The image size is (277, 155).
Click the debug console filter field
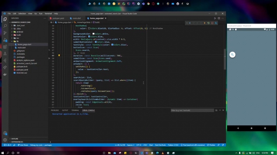tap(192, 110)
